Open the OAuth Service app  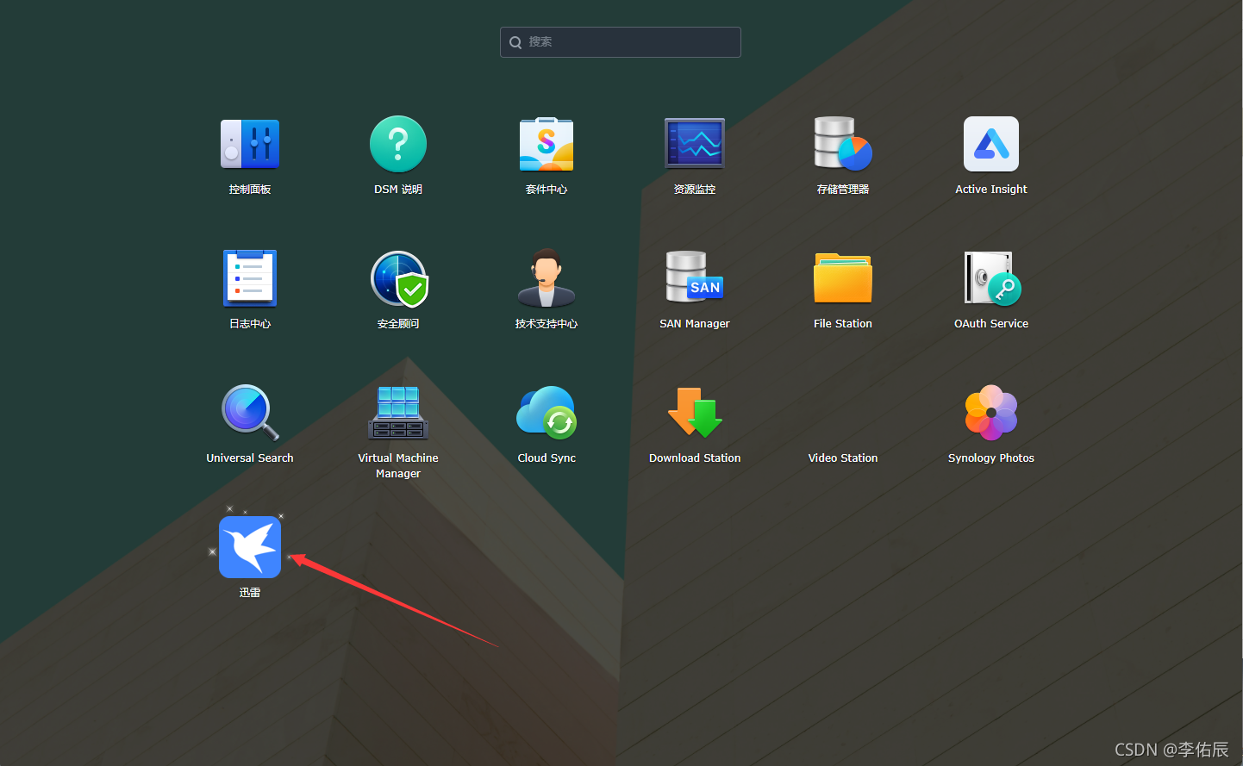[991, 278]
